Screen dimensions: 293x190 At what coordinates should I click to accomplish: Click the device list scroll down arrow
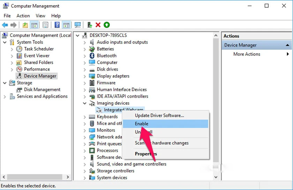pos(216,177)
